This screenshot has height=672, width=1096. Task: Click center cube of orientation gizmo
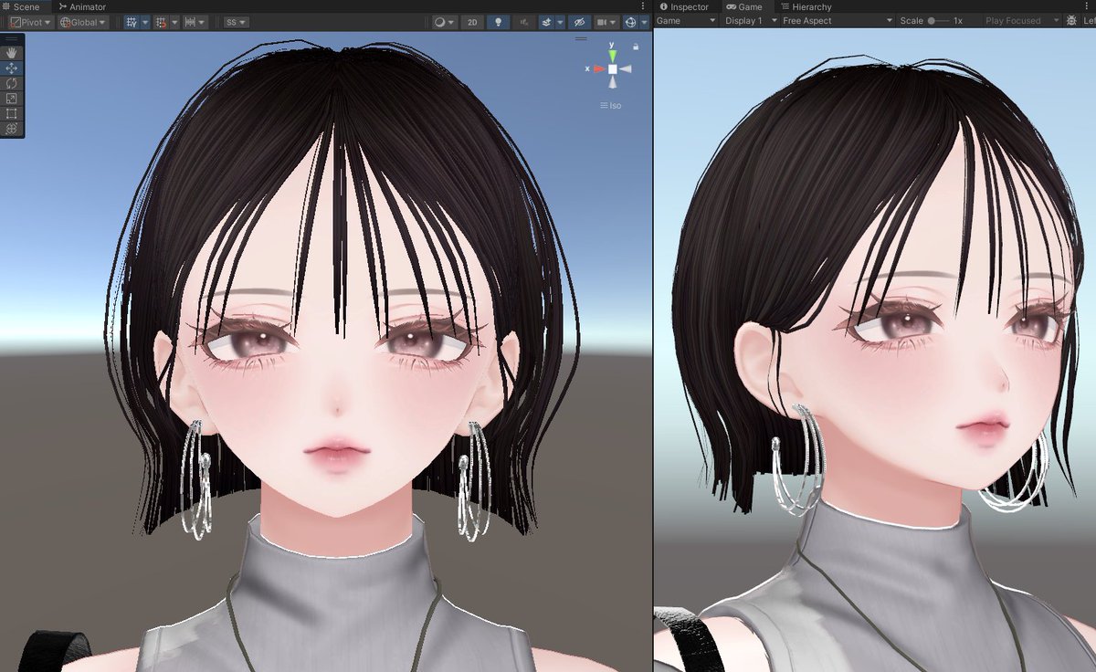click(x=613, y=68)
